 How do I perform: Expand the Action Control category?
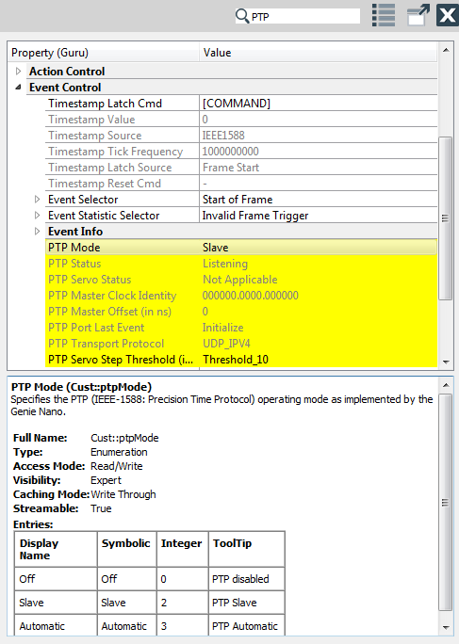tap(18, 71)
